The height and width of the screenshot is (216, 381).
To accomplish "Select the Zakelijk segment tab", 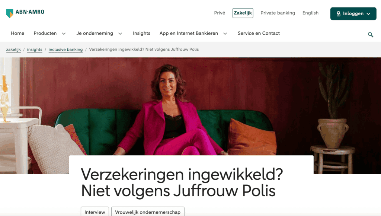I will click(x=243, y=13).
